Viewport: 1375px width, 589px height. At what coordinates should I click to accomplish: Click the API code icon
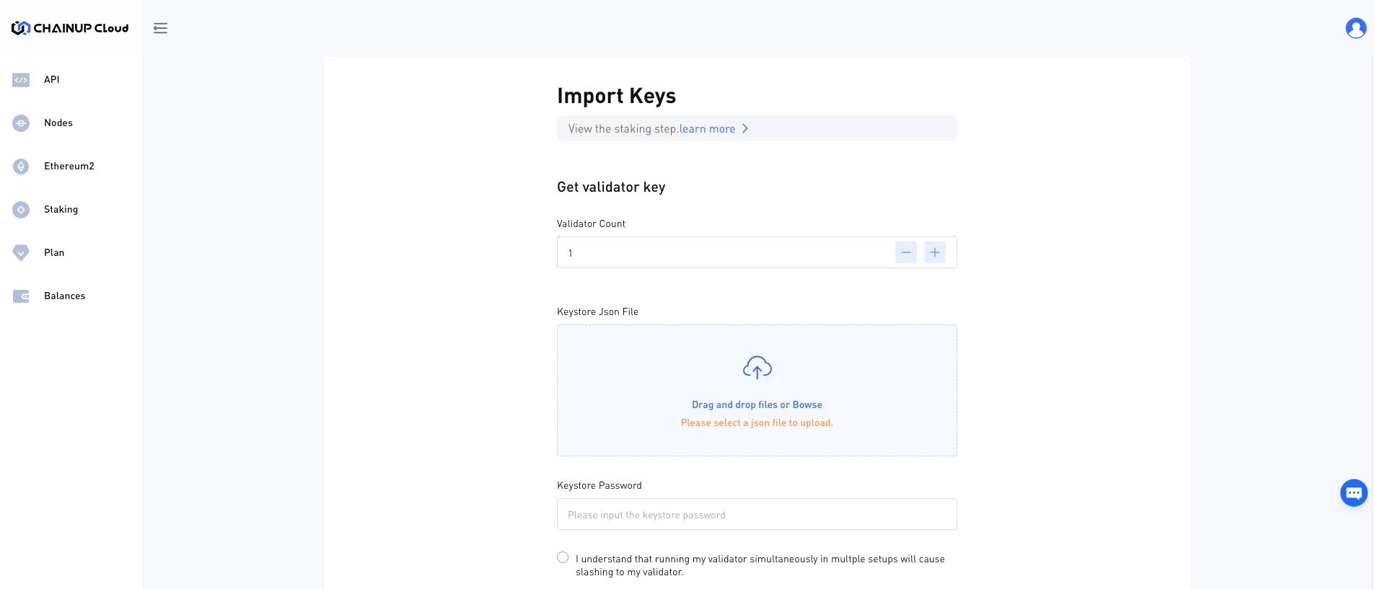click(21, 80)
